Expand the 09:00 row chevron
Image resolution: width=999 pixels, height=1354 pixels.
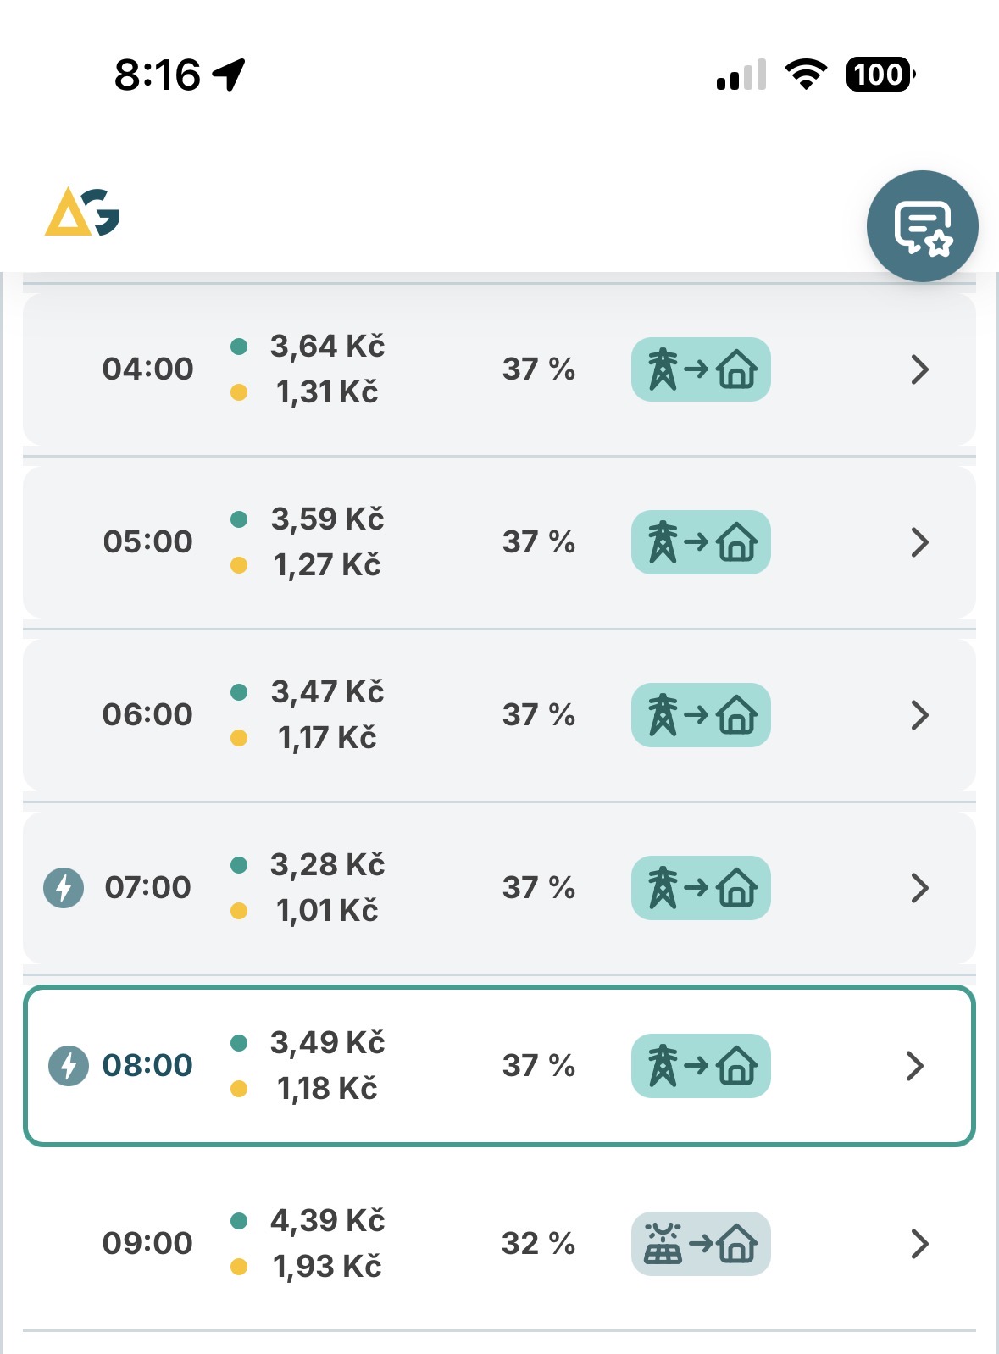pos(919,1244)
